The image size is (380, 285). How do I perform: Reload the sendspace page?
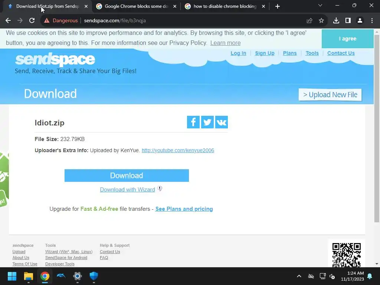point(32,21)
